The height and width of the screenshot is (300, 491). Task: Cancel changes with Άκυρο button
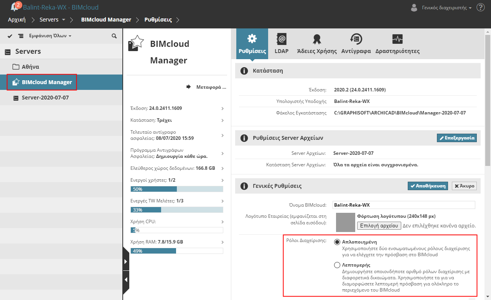[x=465, y=186]
